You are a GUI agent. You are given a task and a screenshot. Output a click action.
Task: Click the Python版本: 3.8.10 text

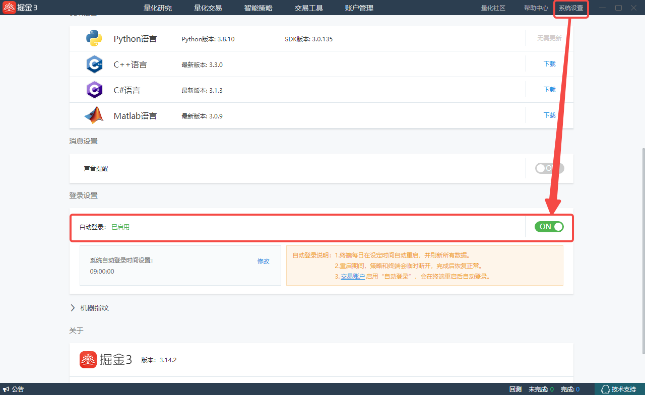point(208,39)
